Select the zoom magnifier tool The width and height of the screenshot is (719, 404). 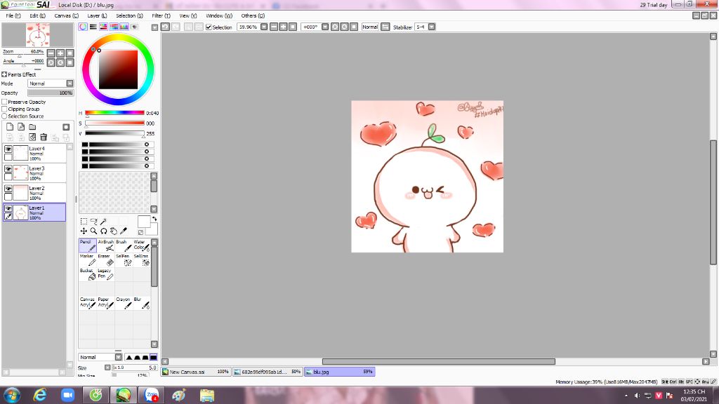pyautogui.click(x=93, y=231)
